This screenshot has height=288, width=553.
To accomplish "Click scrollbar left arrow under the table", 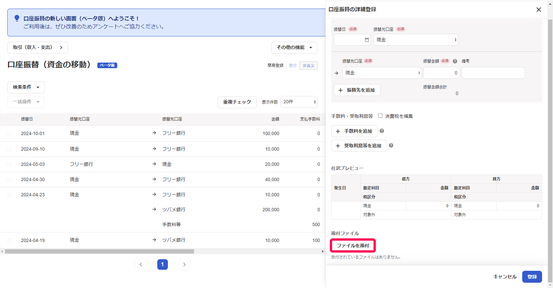I will click(2, 252).
